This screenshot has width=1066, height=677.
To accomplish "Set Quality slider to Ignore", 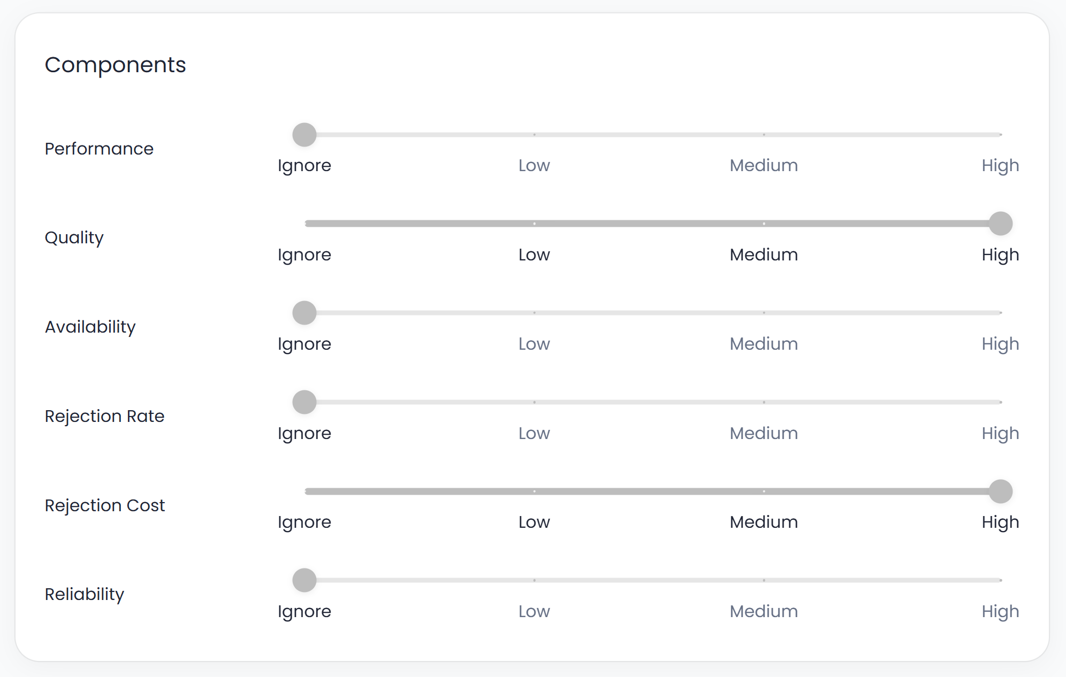I will click(306, 224).
